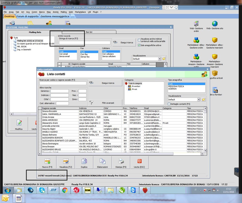Select Mailing list 10302 al 27/10/16

pyautogui.click(x=30, y=41)
